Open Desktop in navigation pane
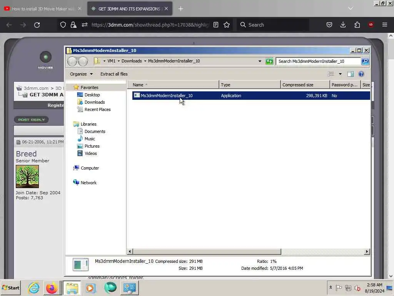The image size is (394, 296). (92, 95)
